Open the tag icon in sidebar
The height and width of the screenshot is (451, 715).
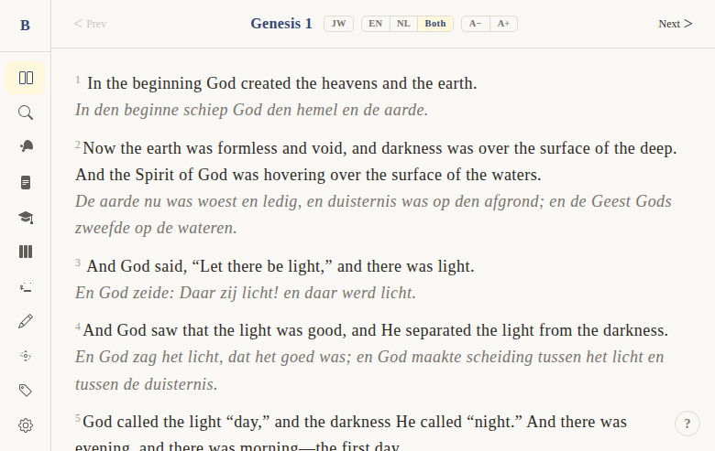click(x=26, y=391)
